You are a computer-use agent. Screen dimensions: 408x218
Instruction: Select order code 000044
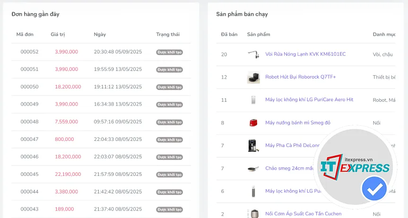[29, 192]
